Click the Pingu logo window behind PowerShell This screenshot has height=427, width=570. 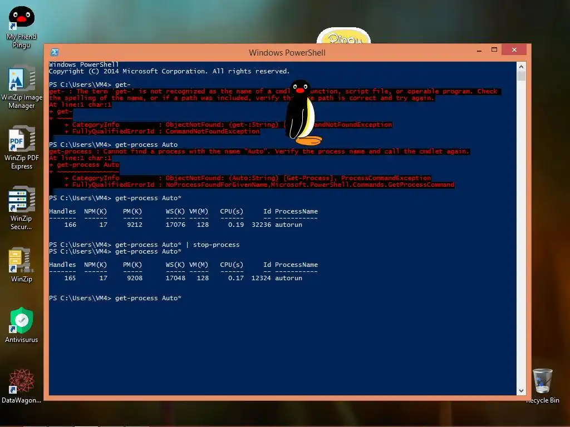click(343, 36)
